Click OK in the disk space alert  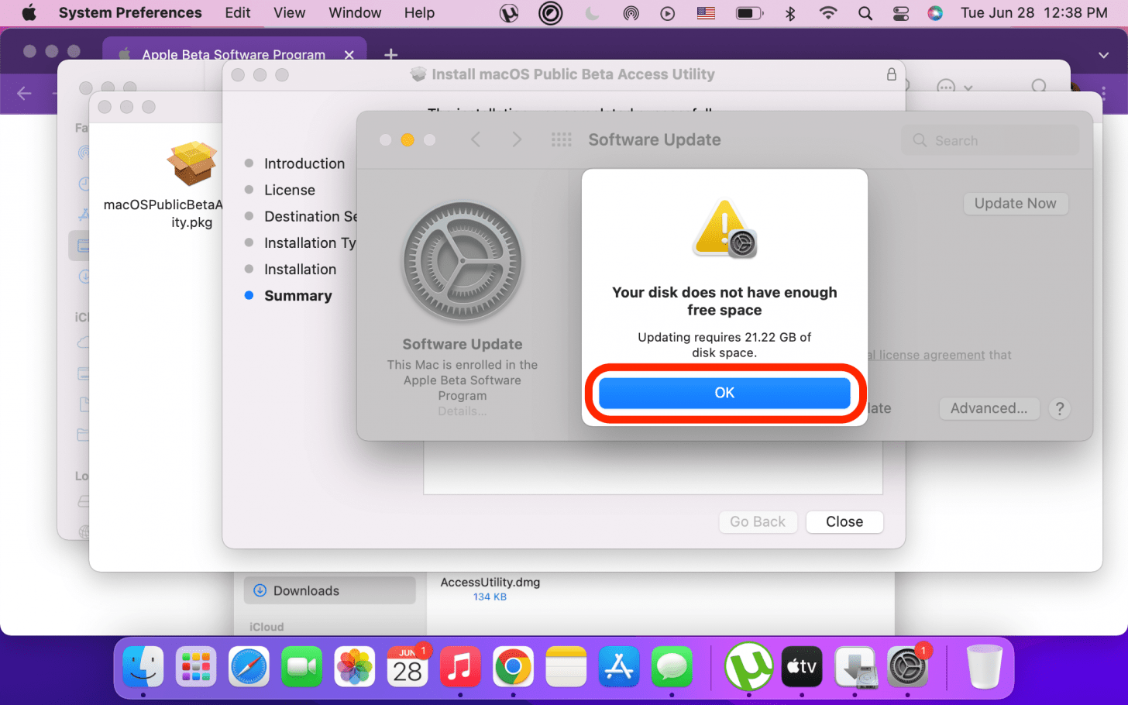pos(724,393)
